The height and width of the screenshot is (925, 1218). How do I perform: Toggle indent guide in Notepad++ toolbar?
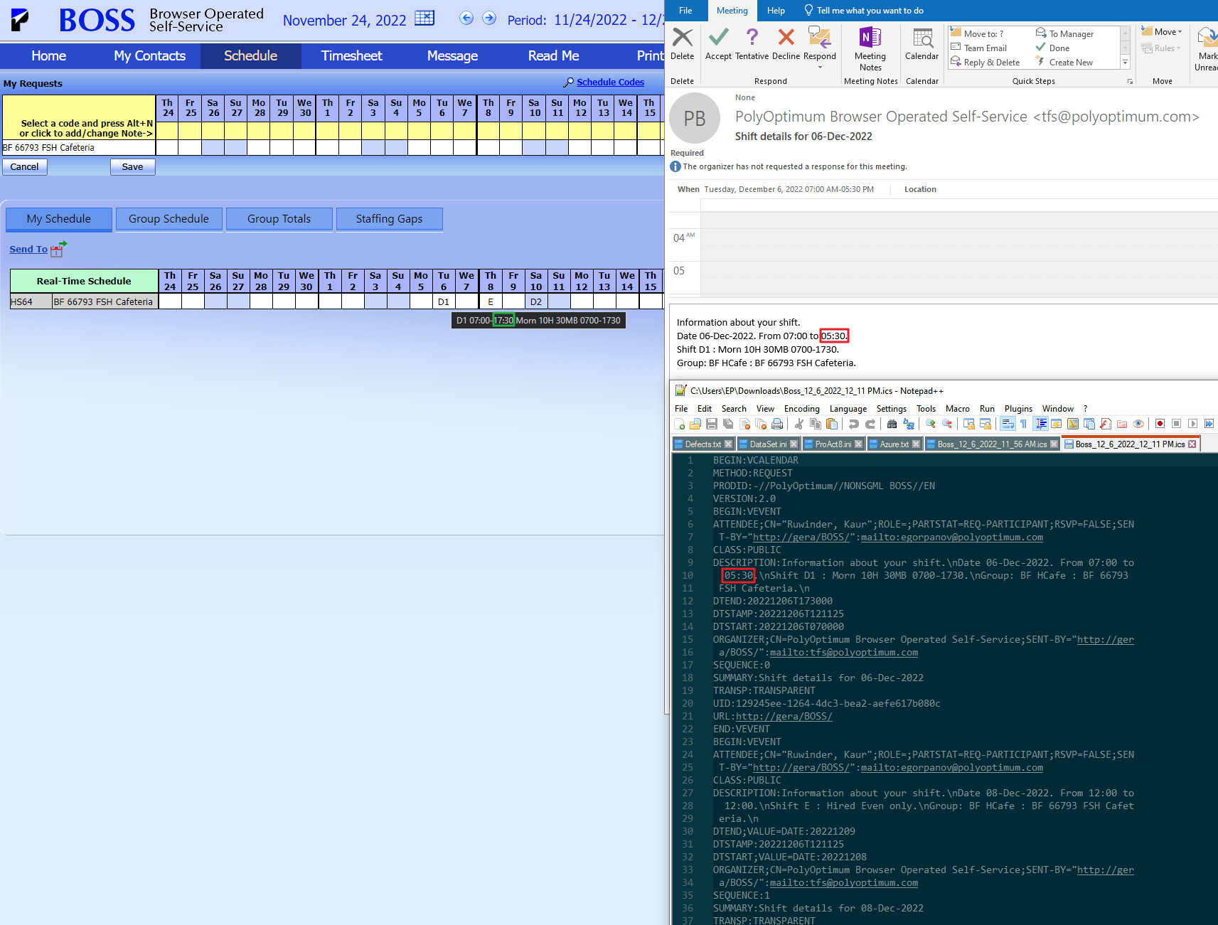pyautogui.click(x=1040, y=424)
